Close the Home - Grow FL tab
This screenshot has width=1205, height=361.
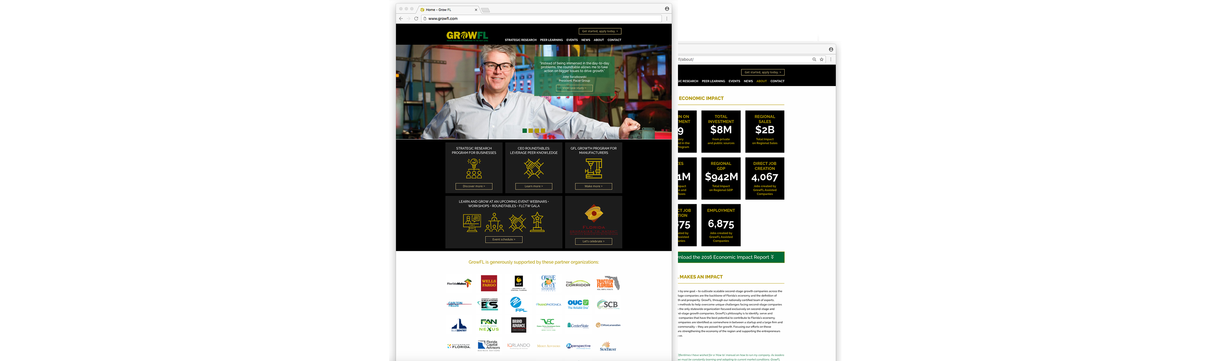(476, 10)
